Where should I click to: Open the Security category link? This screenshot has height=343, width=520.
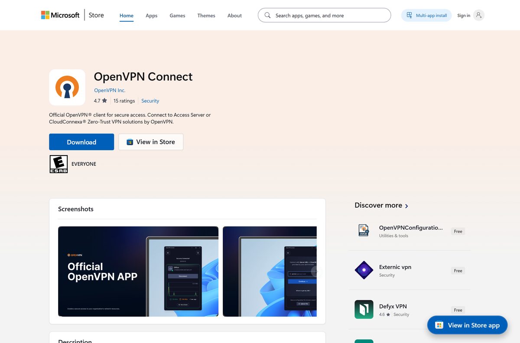point(150,101)
